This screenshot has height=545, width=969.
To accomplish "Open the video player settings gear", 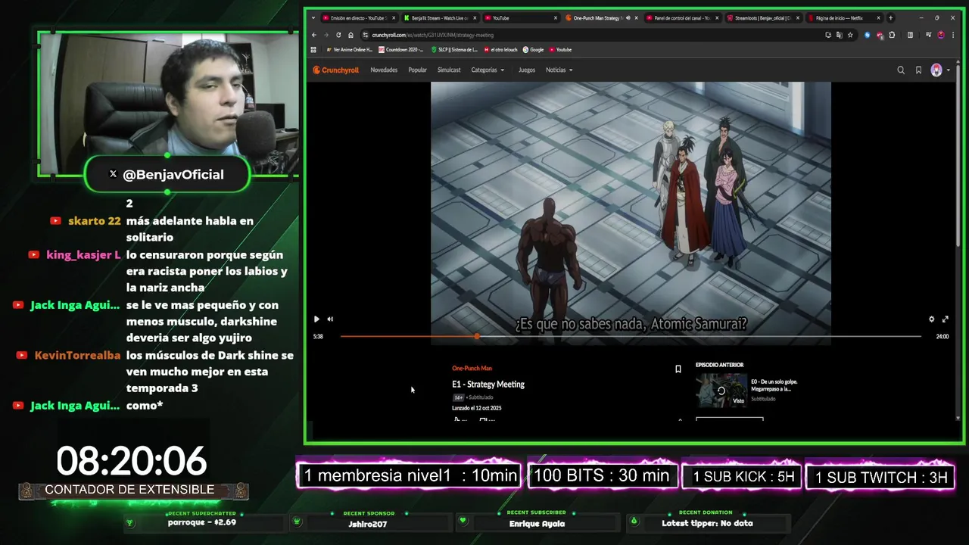I will 931,319.
